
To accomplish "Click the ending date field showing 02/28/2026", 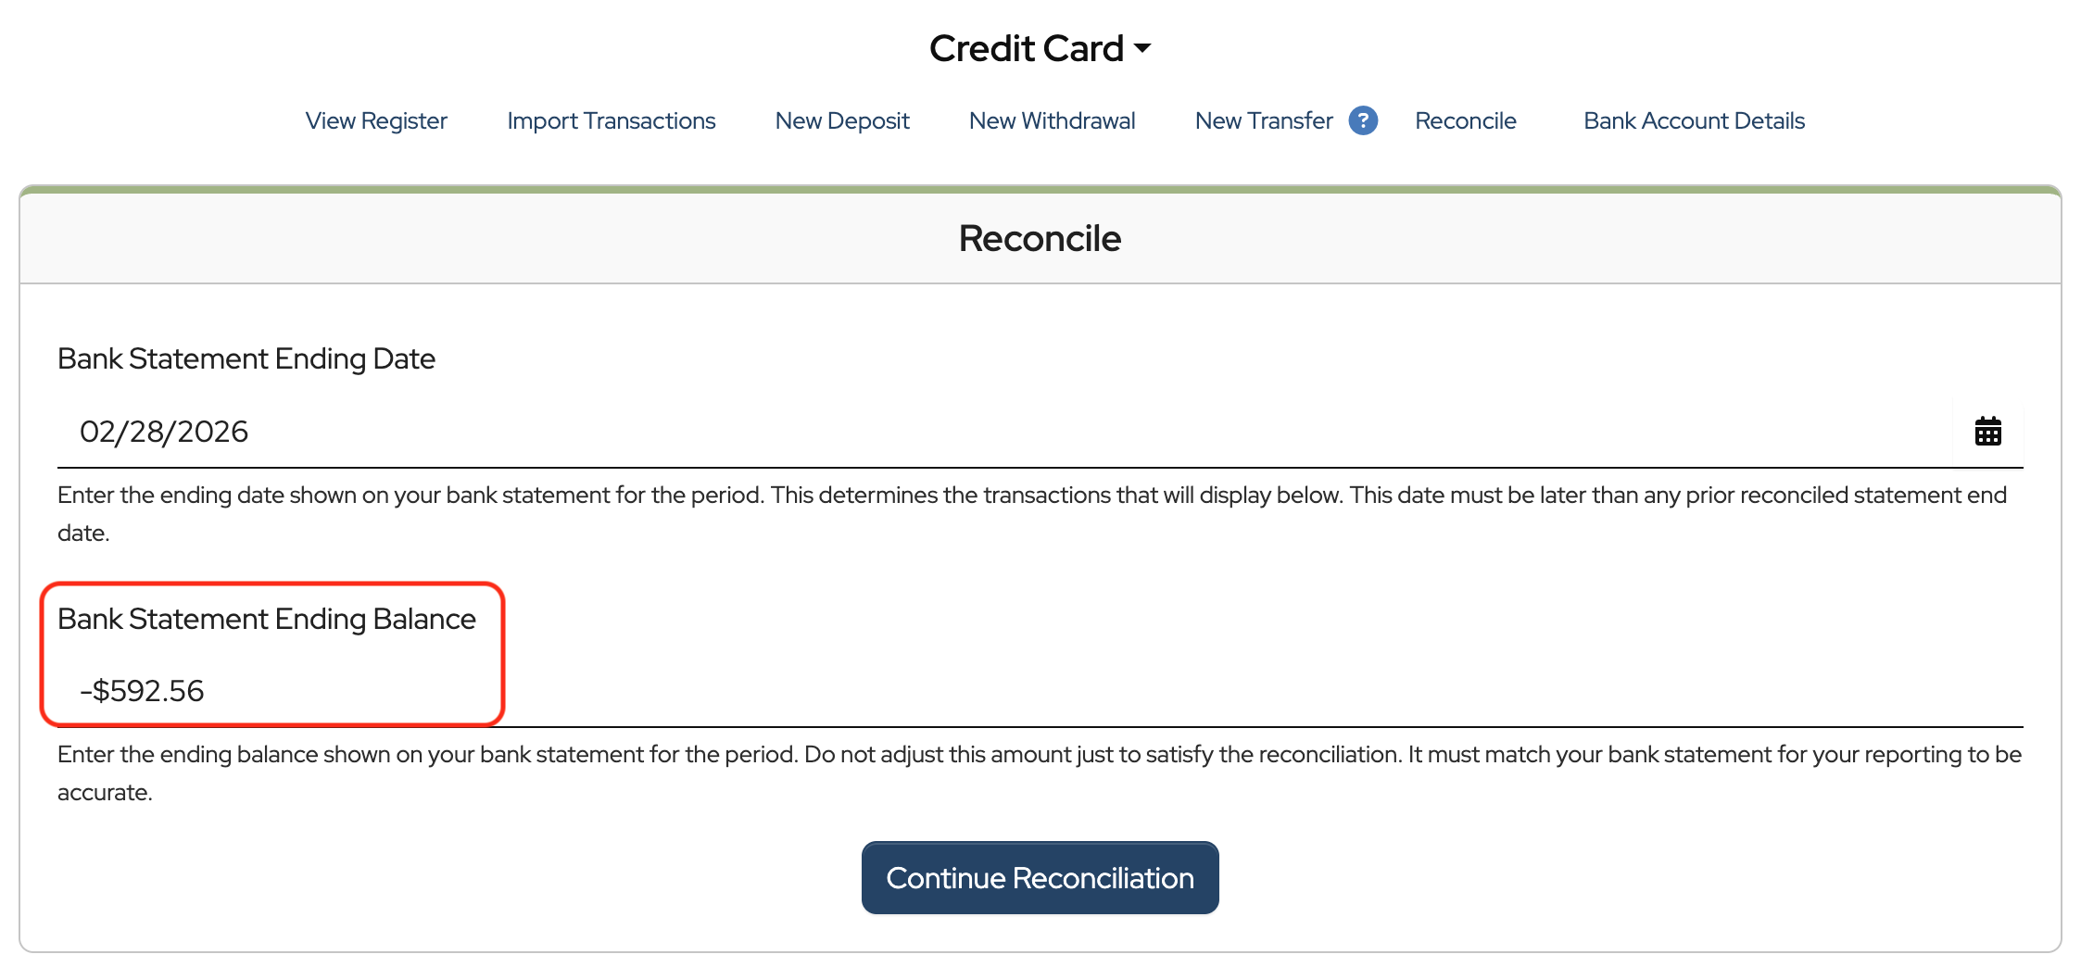I will 927,432.
